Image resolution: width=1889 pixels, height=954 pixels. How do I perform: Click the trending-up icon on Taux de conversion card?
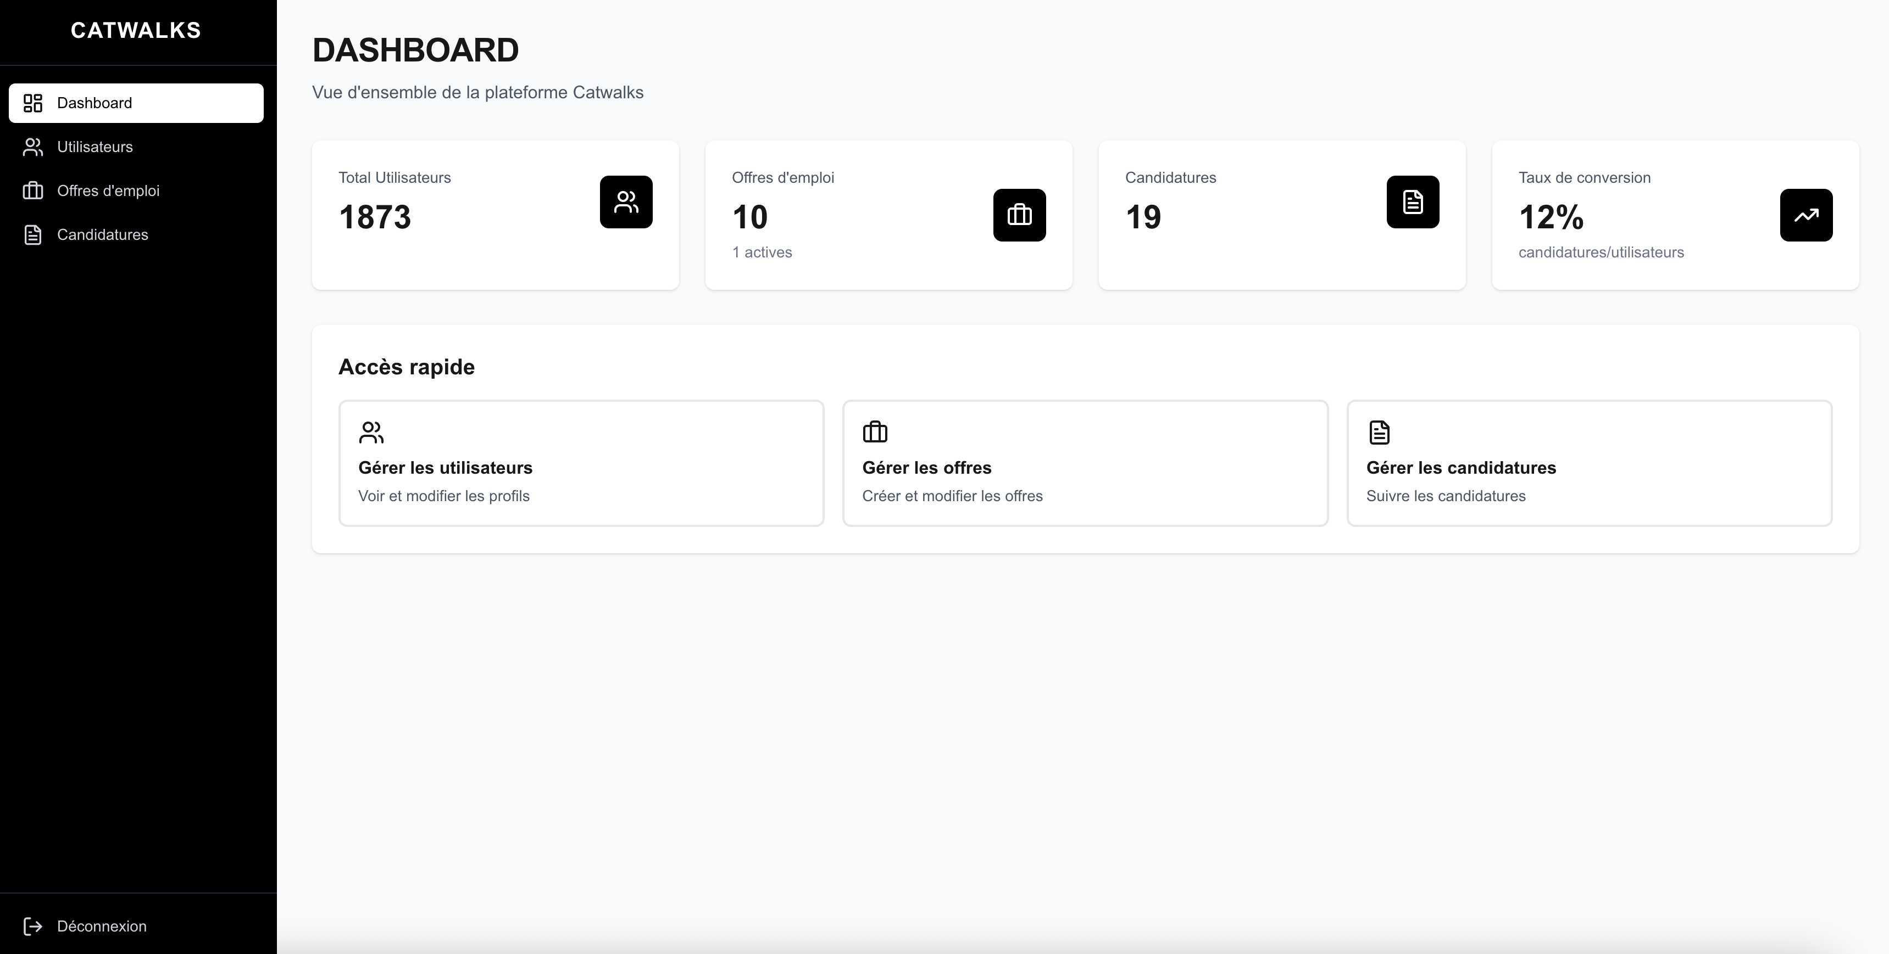pos(1805,215)
